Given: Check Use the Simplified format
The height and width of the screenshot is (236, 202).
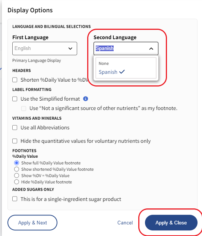Looking at the screenshot, I should point(15,99).
